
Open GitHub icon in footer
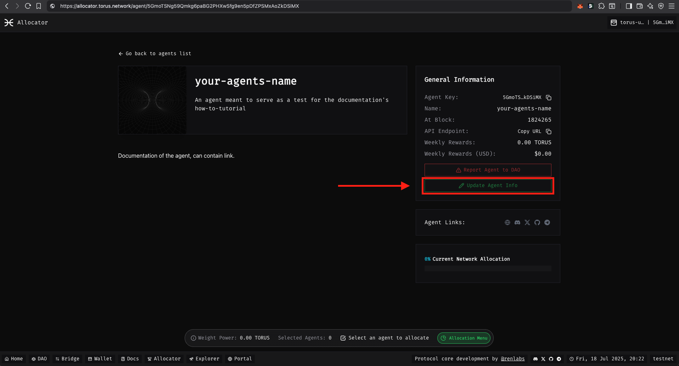pyautogui.click(x=551, y=359)
